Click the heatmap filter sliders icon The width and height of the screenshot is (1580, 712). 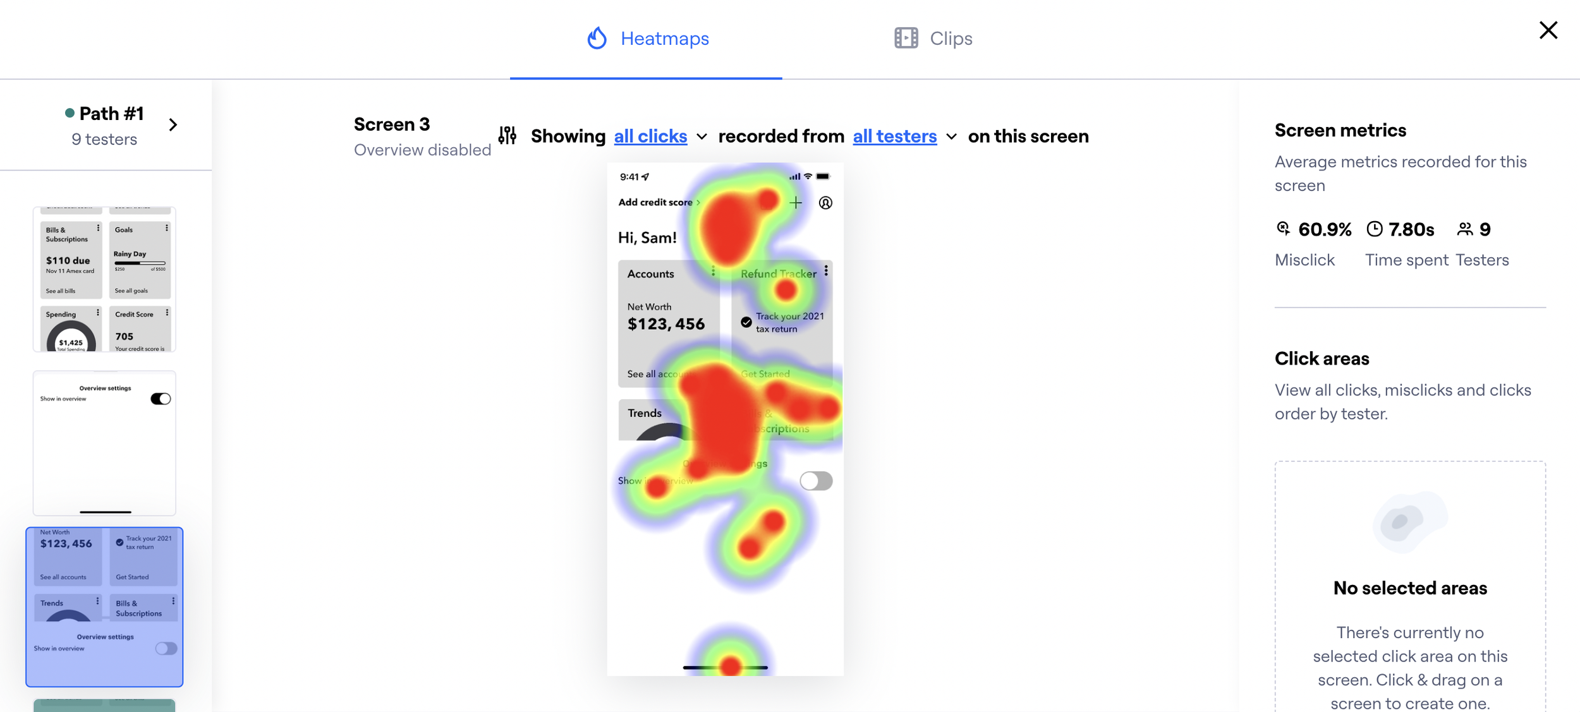pyautogui.click(x=507, y=136)
